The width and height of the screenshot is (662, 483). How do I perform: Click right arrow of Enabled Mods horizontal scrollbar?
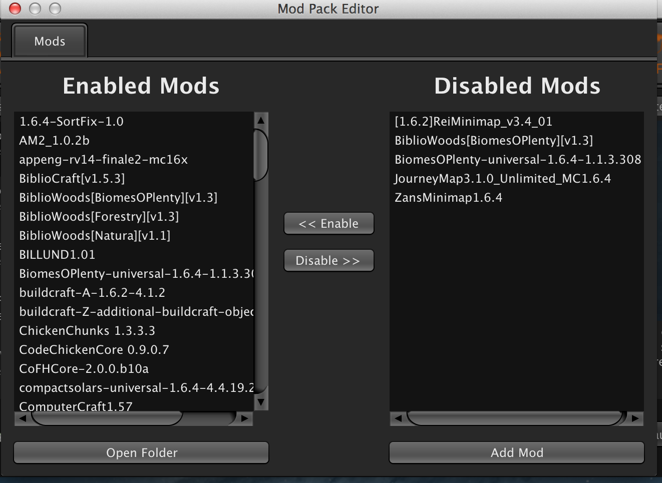pyautogui.click(x=244, y=418)
